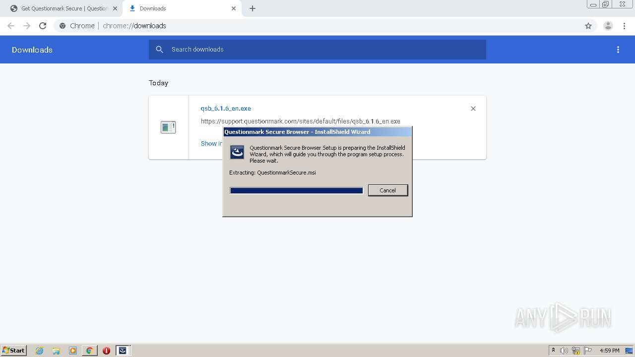
Task: Close the Downloads tab
Action: tap(234, 8)
